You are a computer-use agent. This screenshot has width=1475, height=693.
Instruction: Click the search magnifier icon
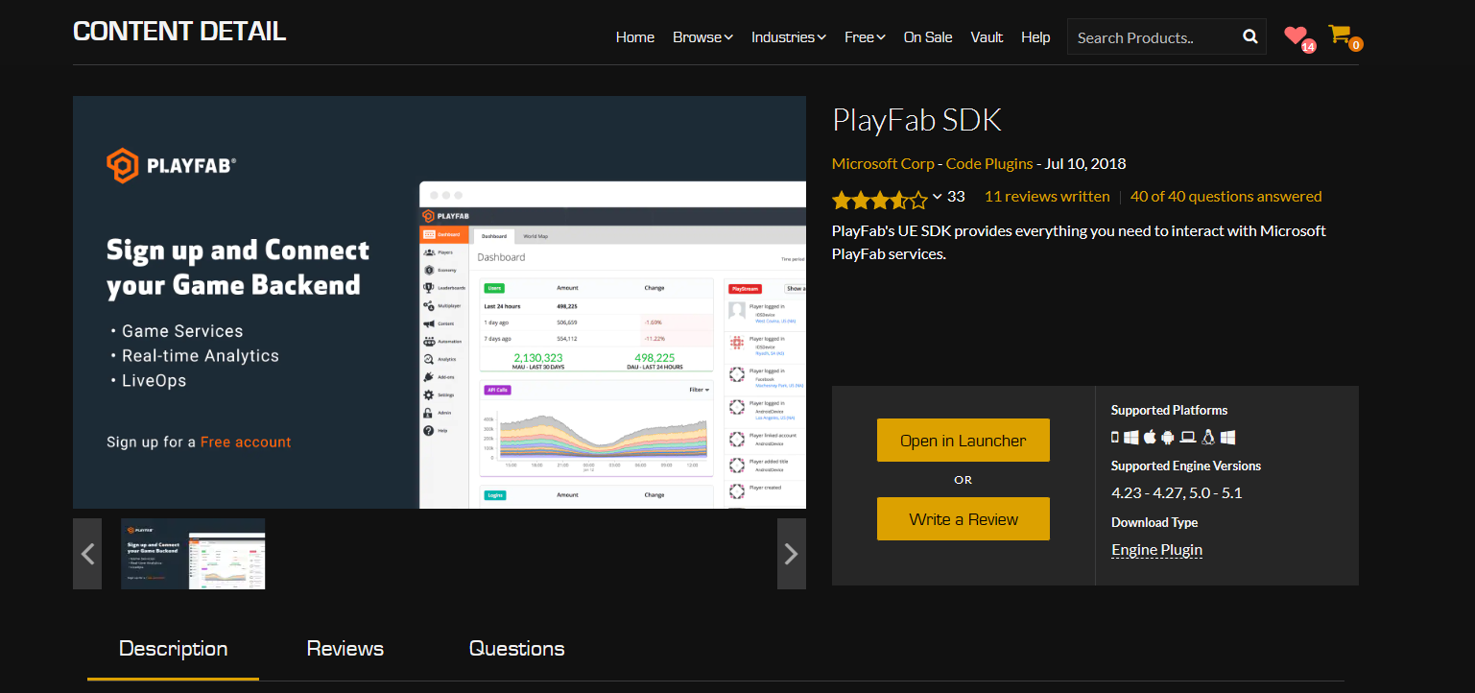coord(1249,36)
